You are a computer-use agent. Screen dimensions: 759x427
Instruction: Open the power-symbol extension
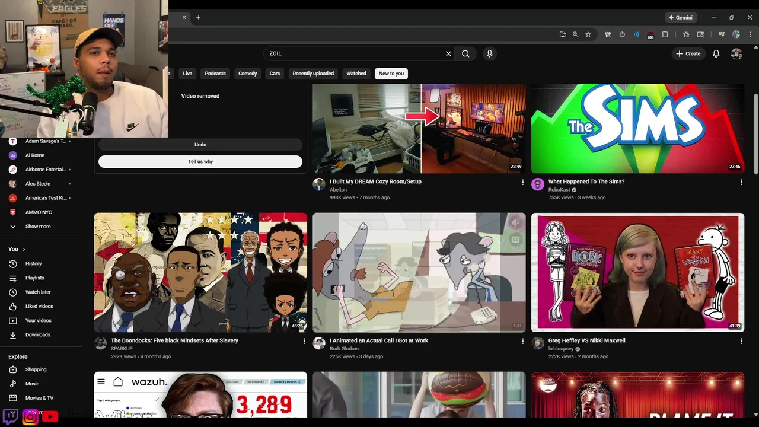pyautogui.click(x=622, y=34)
